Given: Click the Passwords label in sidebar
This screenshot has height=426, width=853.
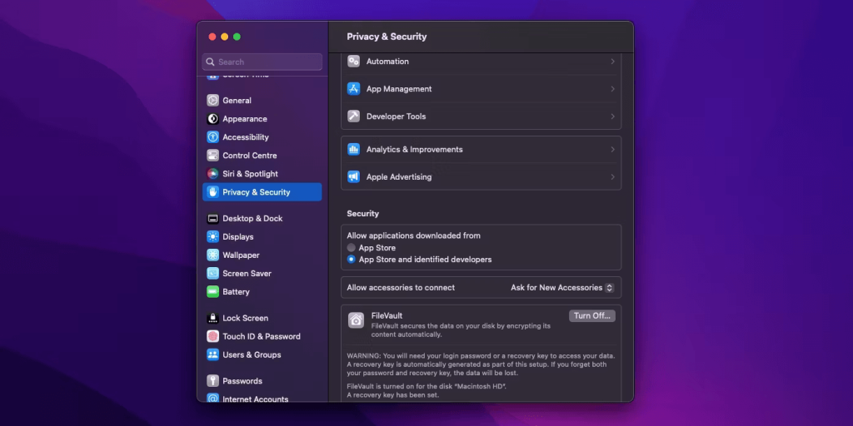Looking at the screenshot, I should pos(242,381).
